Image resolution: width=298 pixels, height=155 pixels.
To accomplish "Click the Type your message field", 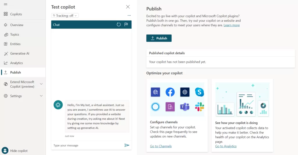I will [x=87, y=145].
